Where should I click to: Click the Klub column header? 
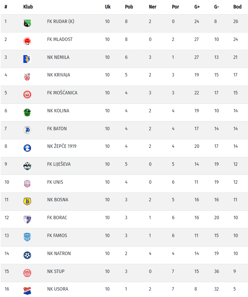tap(28, 7)
